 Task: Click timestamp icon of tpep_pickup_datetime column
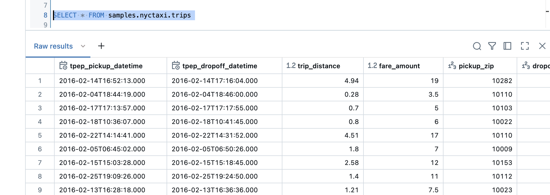click(63, 66)
